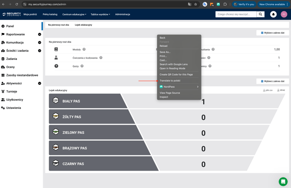Expand the Aktywności submenu arrow
Viewport: 291px width, 188px height.
point(40,83)
